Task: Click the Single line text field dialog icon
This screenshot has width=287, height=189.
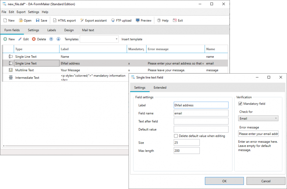Action: pyautogui.click(x=133, y=77)
